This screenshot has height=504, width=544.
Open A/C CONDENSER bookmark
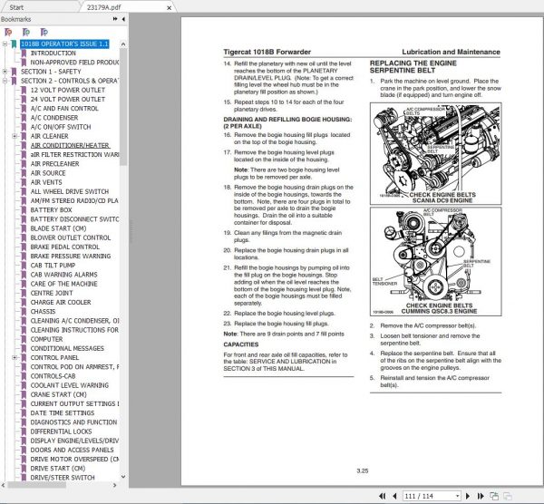54,118
